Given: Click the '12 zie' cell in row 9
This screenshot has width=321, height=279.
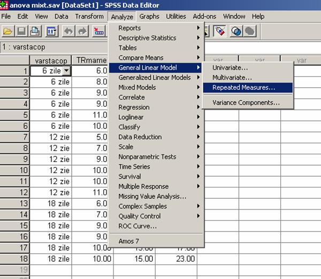Looking at the screenshot, I should (x=51, y=159).
